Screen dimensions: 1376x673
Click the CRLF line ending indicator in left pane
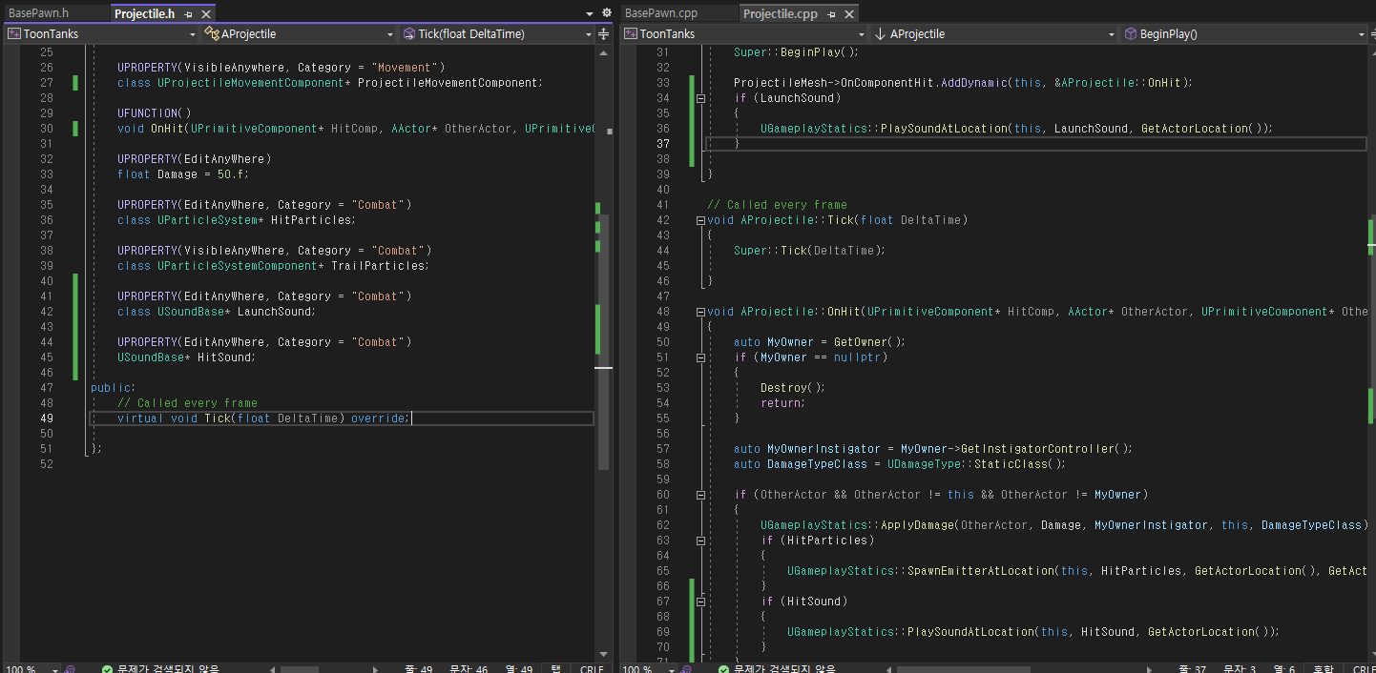coord(592,668)
